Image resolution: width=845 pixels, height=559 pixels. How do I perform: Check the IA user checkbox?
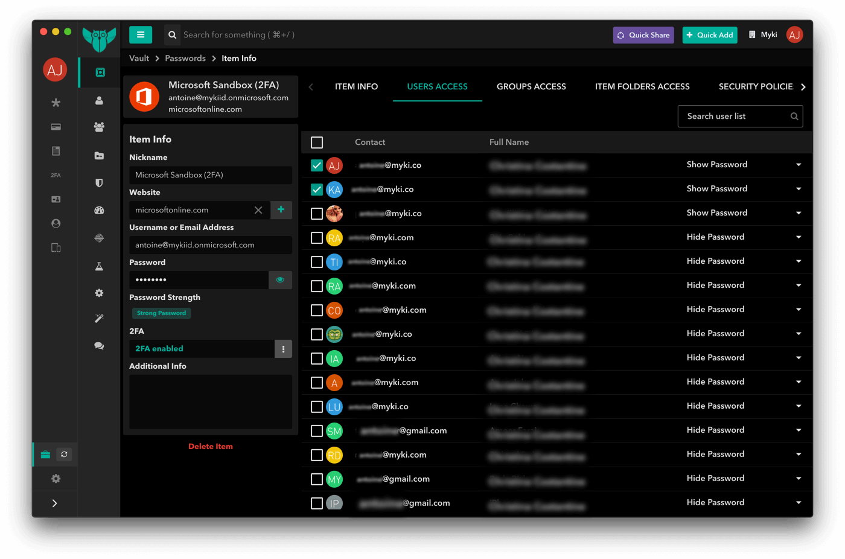tap(317, 359)
